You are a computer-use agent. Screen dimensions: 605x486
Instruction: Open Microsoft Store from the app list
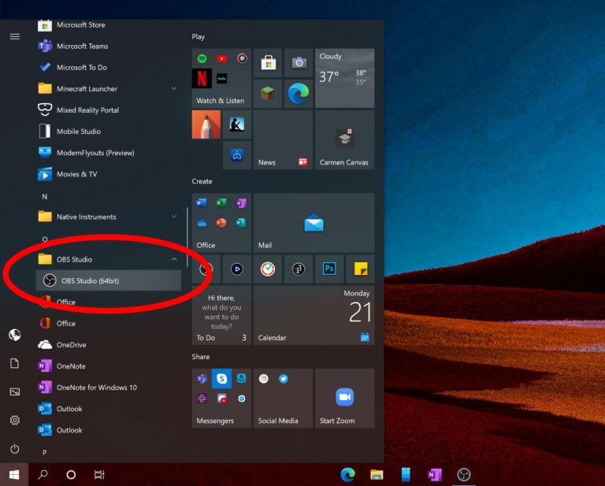108,25
